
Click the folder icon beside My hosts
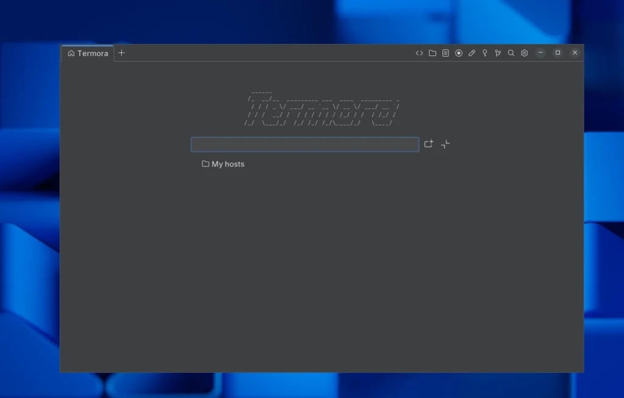[x=204, y=164]
